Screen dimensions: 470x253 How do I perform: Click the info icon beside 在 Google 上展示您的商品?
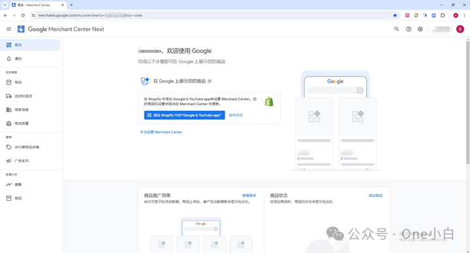click(210, 81)
